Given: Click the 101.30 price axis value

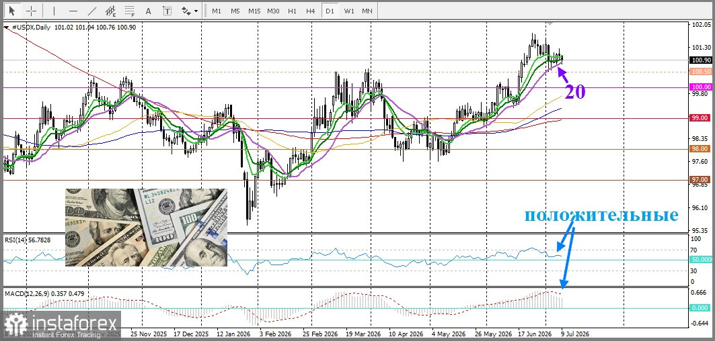Looking at the screenshot, I should coord(702,48).
